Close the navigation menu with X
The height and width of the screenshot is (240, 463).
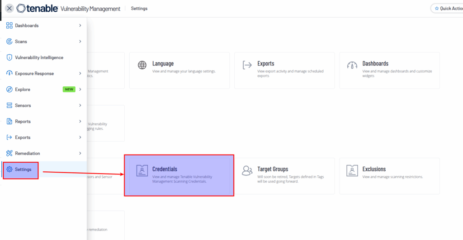[x=9, y=9]
